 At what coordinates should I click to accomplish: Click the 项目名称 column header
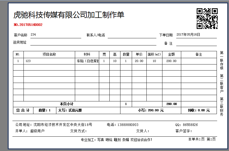pos(49,55)
